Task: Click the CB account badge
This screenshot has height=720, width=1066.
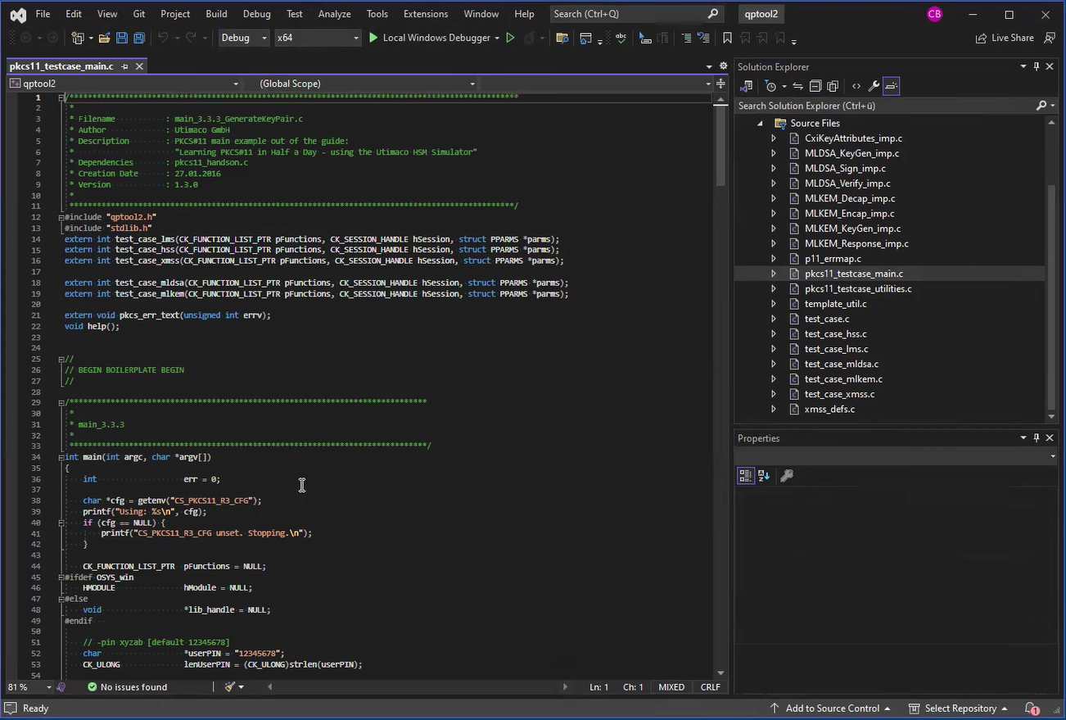Action: pos(934,14)
